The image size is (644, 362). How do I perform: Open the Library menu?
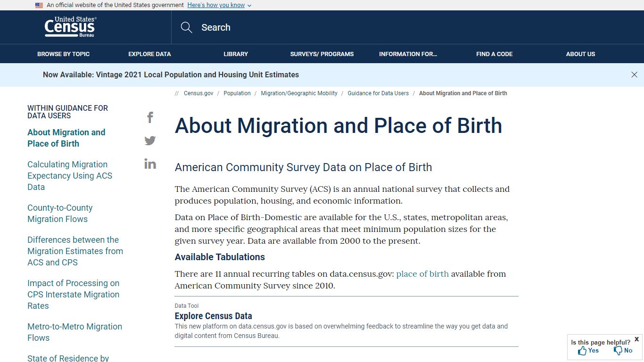(236, 54)
